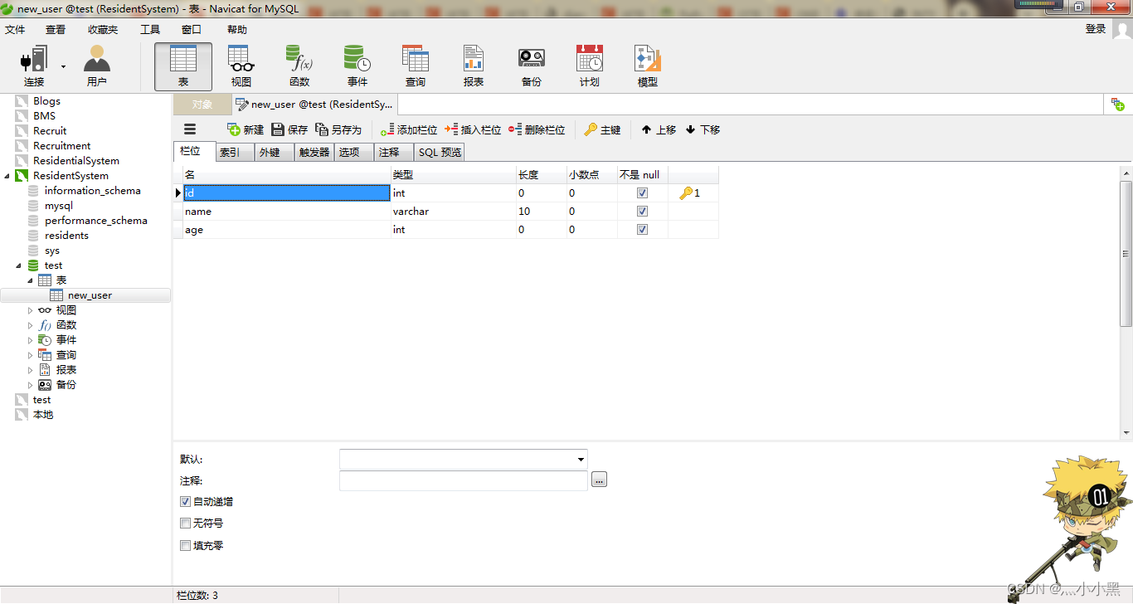Expand the 查询 queries node
The image size is (1133, 604).
pyautogui.click(x=31, y=355)
